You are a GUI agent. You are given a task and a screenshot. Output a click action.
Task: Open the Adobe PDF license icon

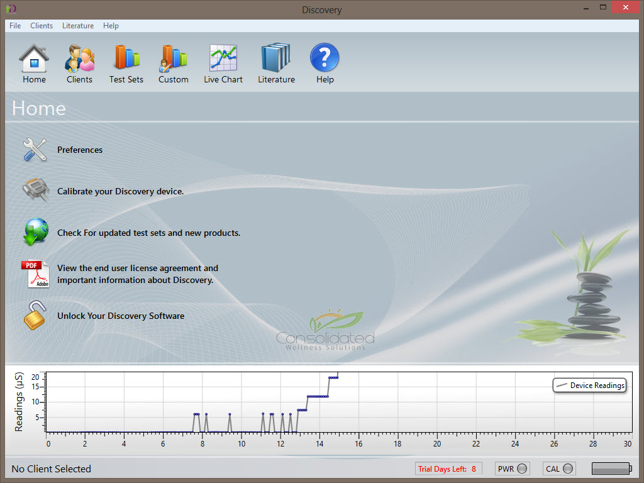tap(35, 274)
